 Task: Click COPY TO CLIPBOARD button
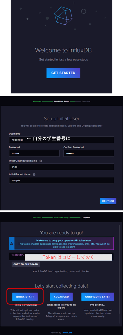point(26,264)
